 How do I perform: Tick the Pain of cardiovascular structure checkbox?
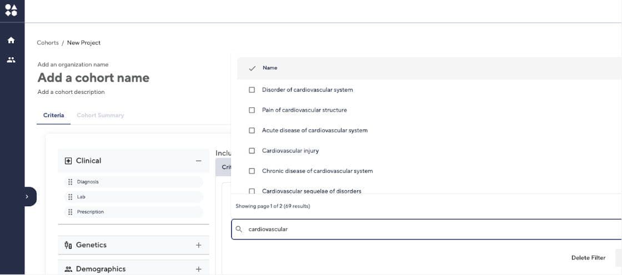tap(252, 110)
